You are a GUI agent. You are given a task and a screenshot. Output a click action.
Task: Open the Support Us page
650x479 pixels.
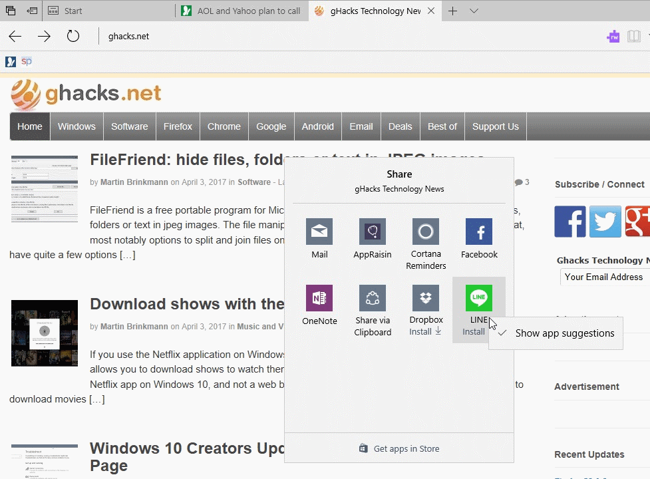point(496,126)
